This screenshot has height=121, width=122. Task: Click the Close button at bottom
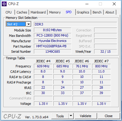click(109, 116)
